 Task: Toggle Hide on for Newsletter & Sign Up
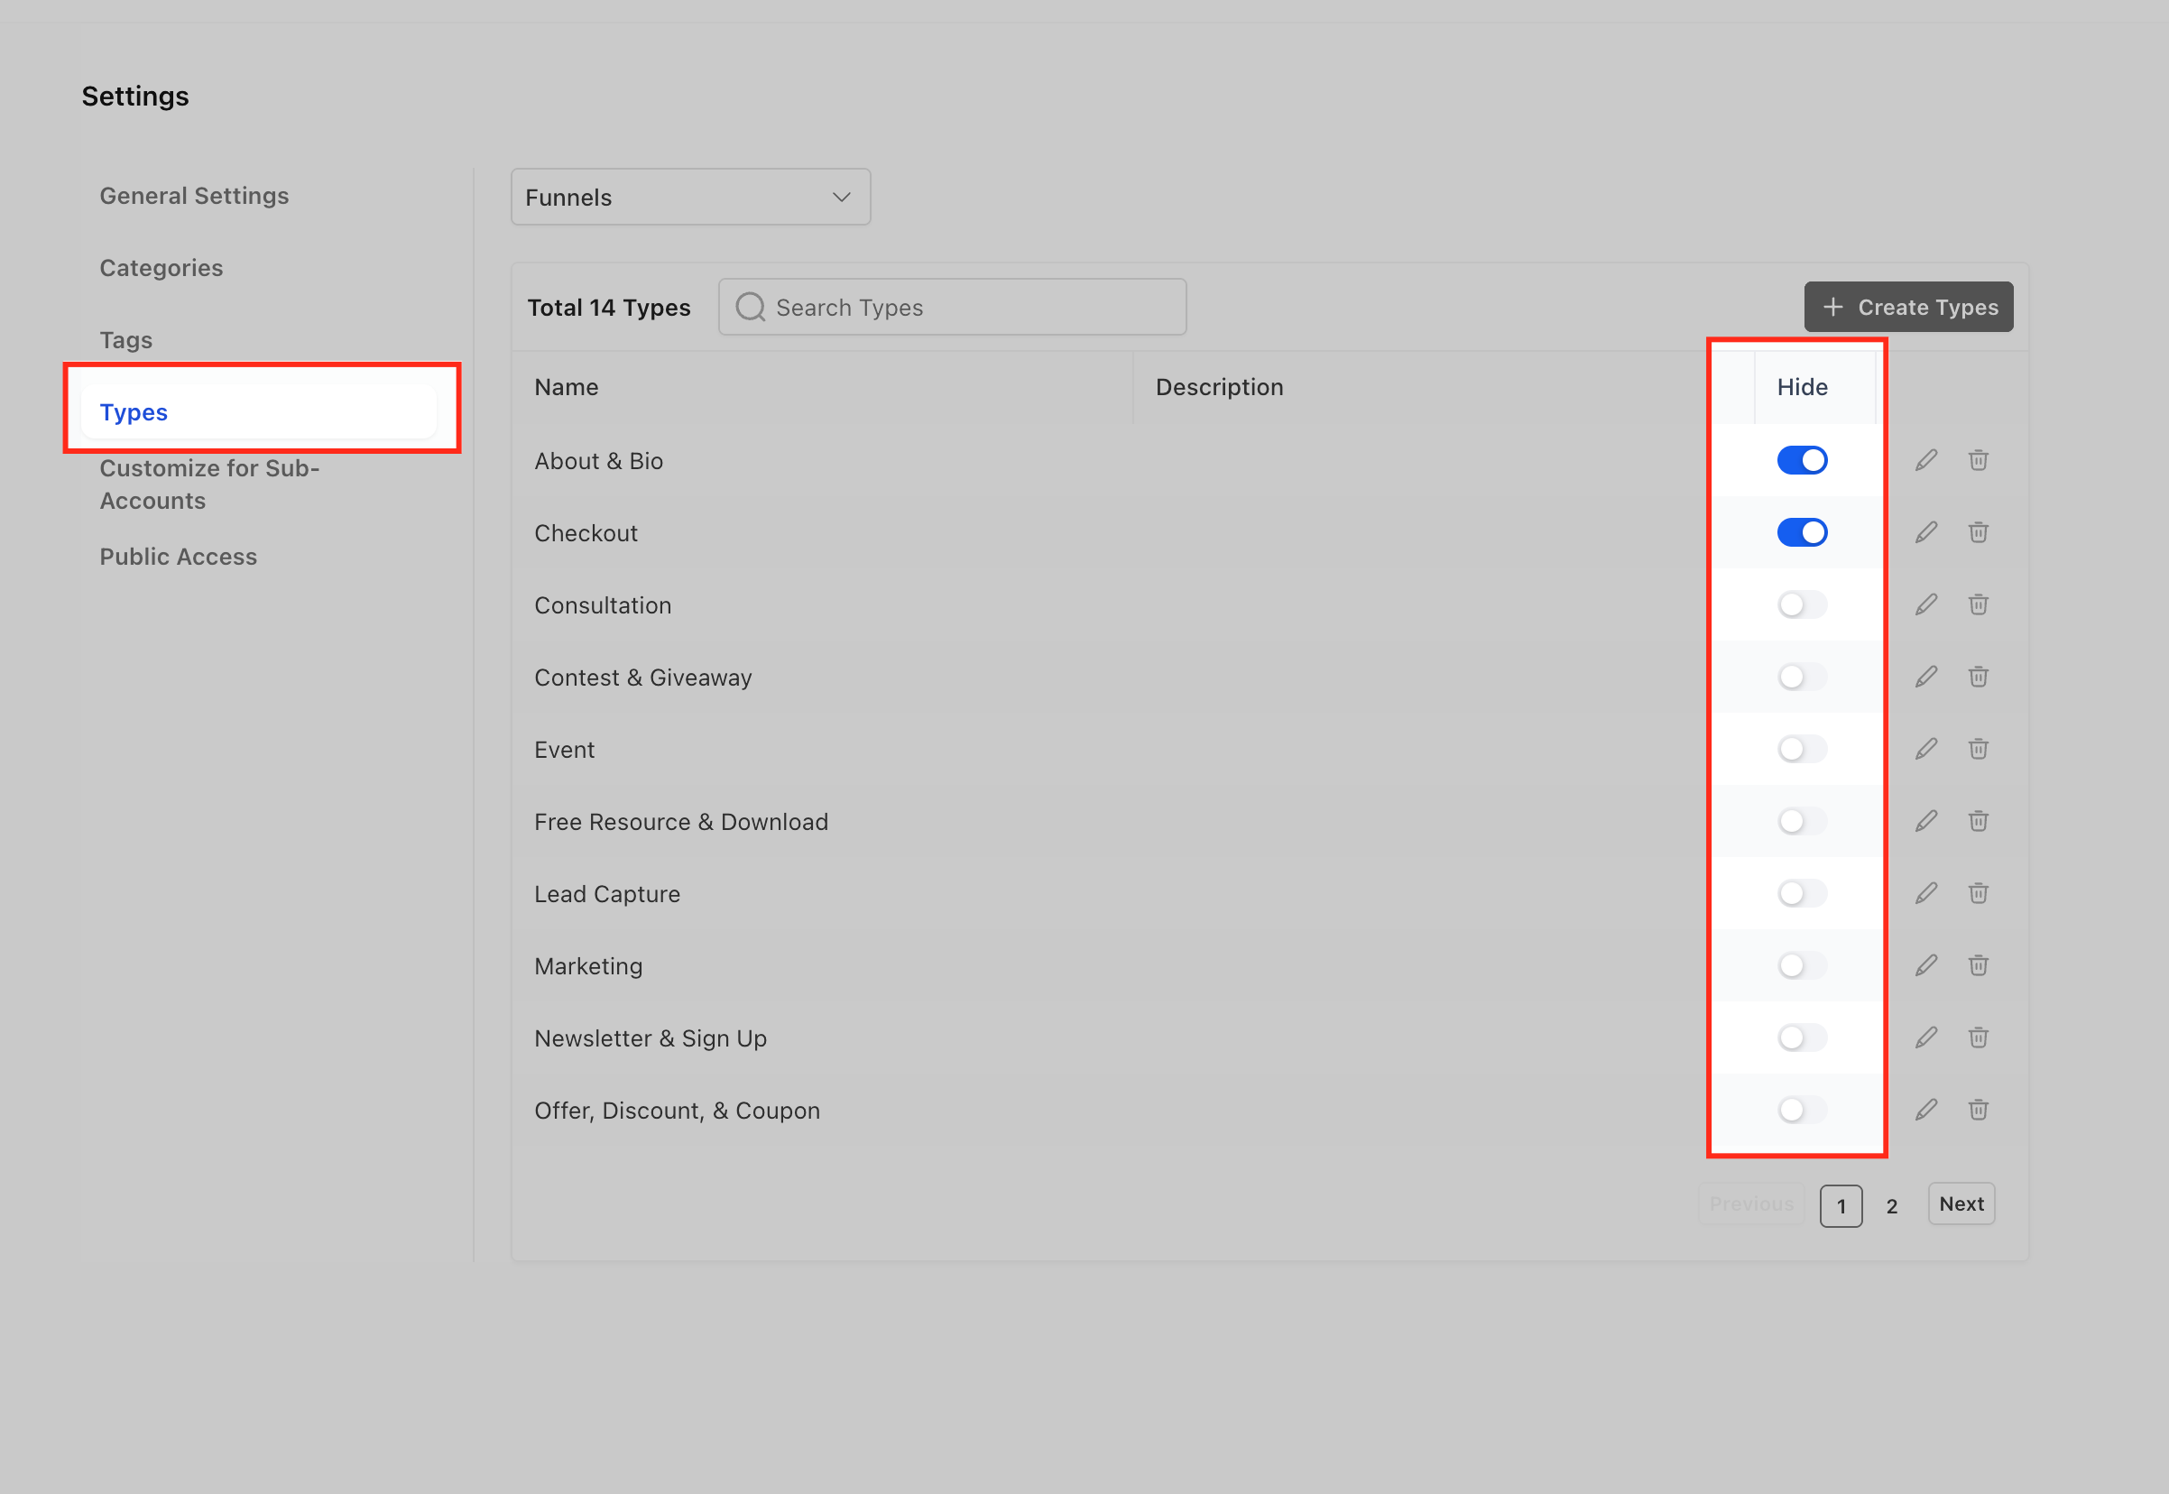point(1801,1037)
